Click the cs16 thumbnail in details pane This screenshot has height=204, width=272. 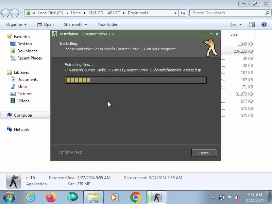click(x=14, y=181)
